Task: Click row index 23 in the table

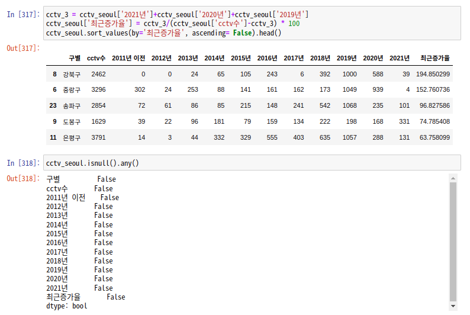Action: pos(53,105)
